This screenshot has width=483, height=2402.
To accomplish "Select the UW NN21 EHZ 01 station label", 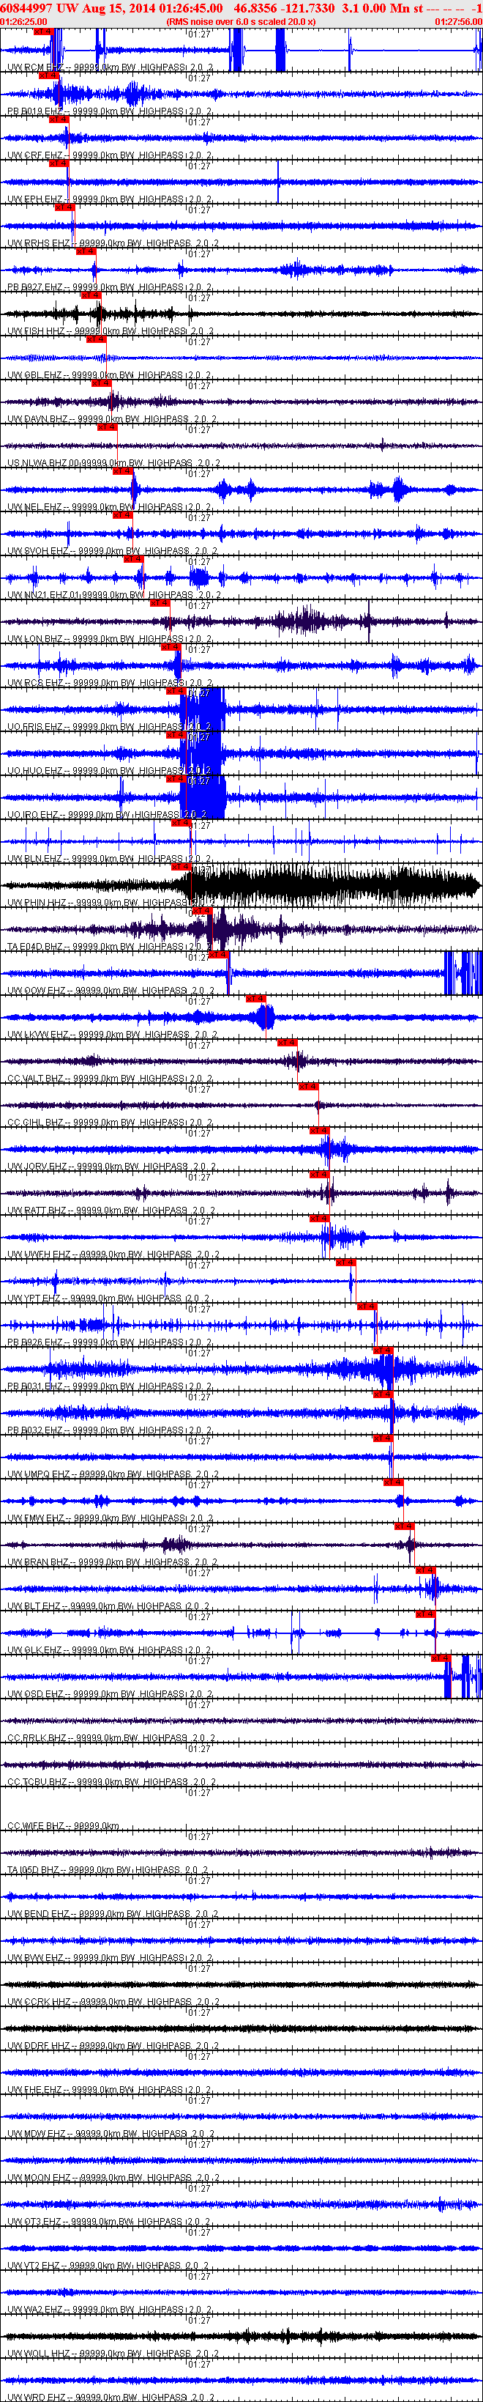I will 113,595.
